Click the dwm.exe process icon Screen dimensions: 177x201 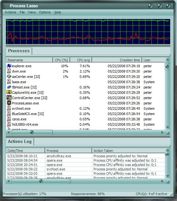9,71
